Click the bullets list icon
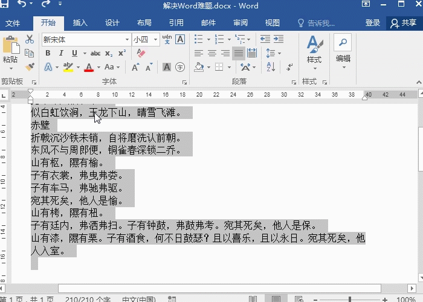The height and width of the screenshot is (302, 423). point(199,39)
